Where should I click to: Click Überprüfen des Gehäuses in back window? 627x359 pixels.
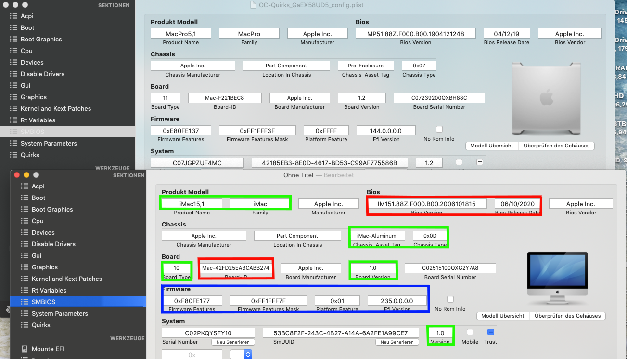pyautogui.click(x=557, y=146)
